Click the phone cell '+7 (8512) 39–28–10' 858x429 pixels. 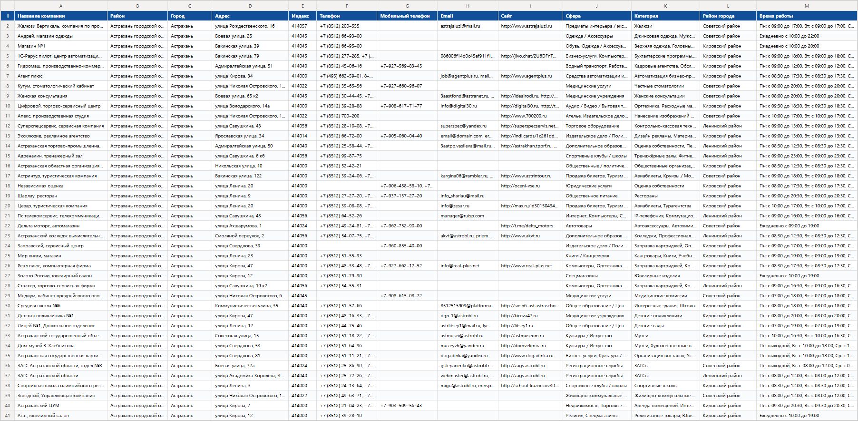[347, 416]
